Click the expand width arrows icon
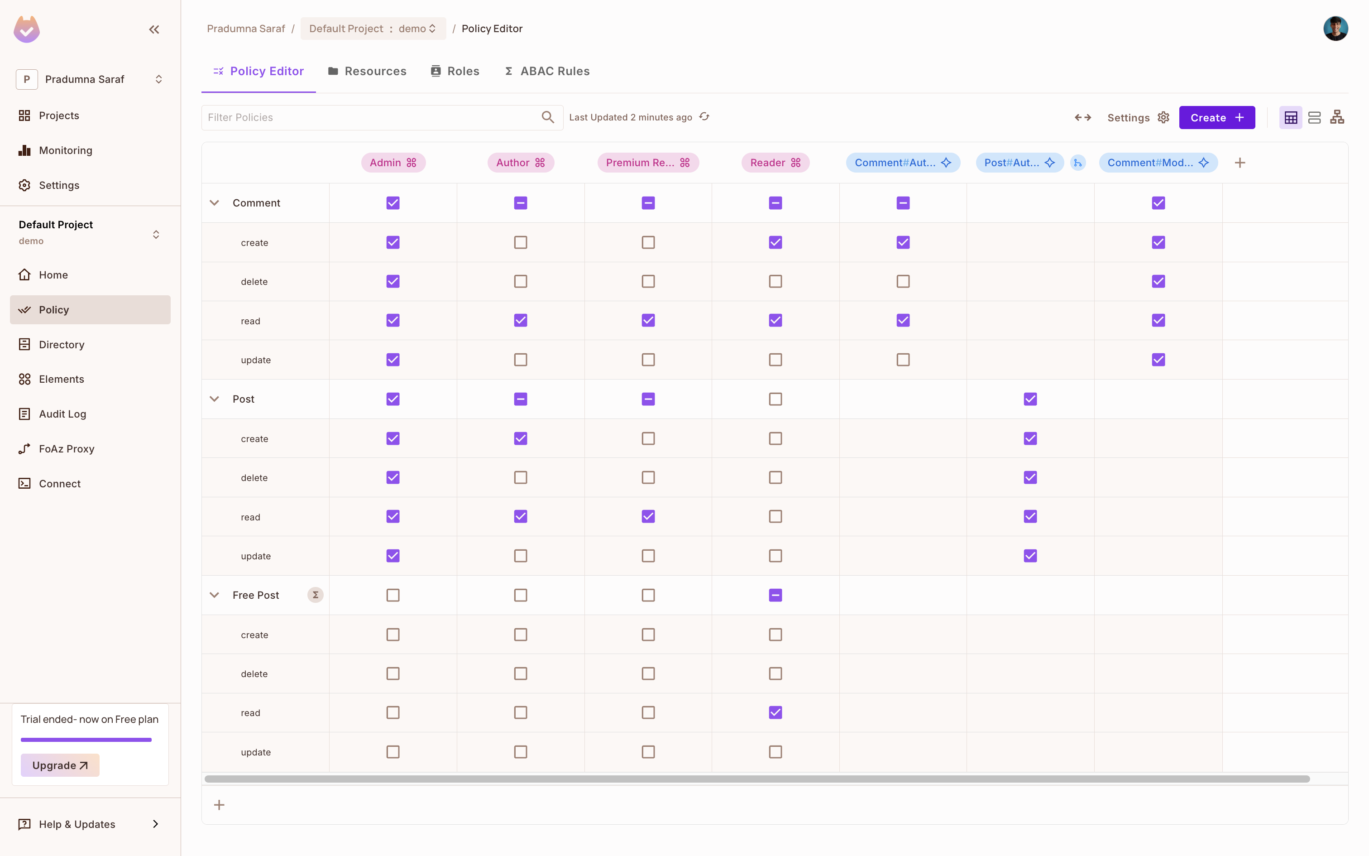 click(1082, 117)
